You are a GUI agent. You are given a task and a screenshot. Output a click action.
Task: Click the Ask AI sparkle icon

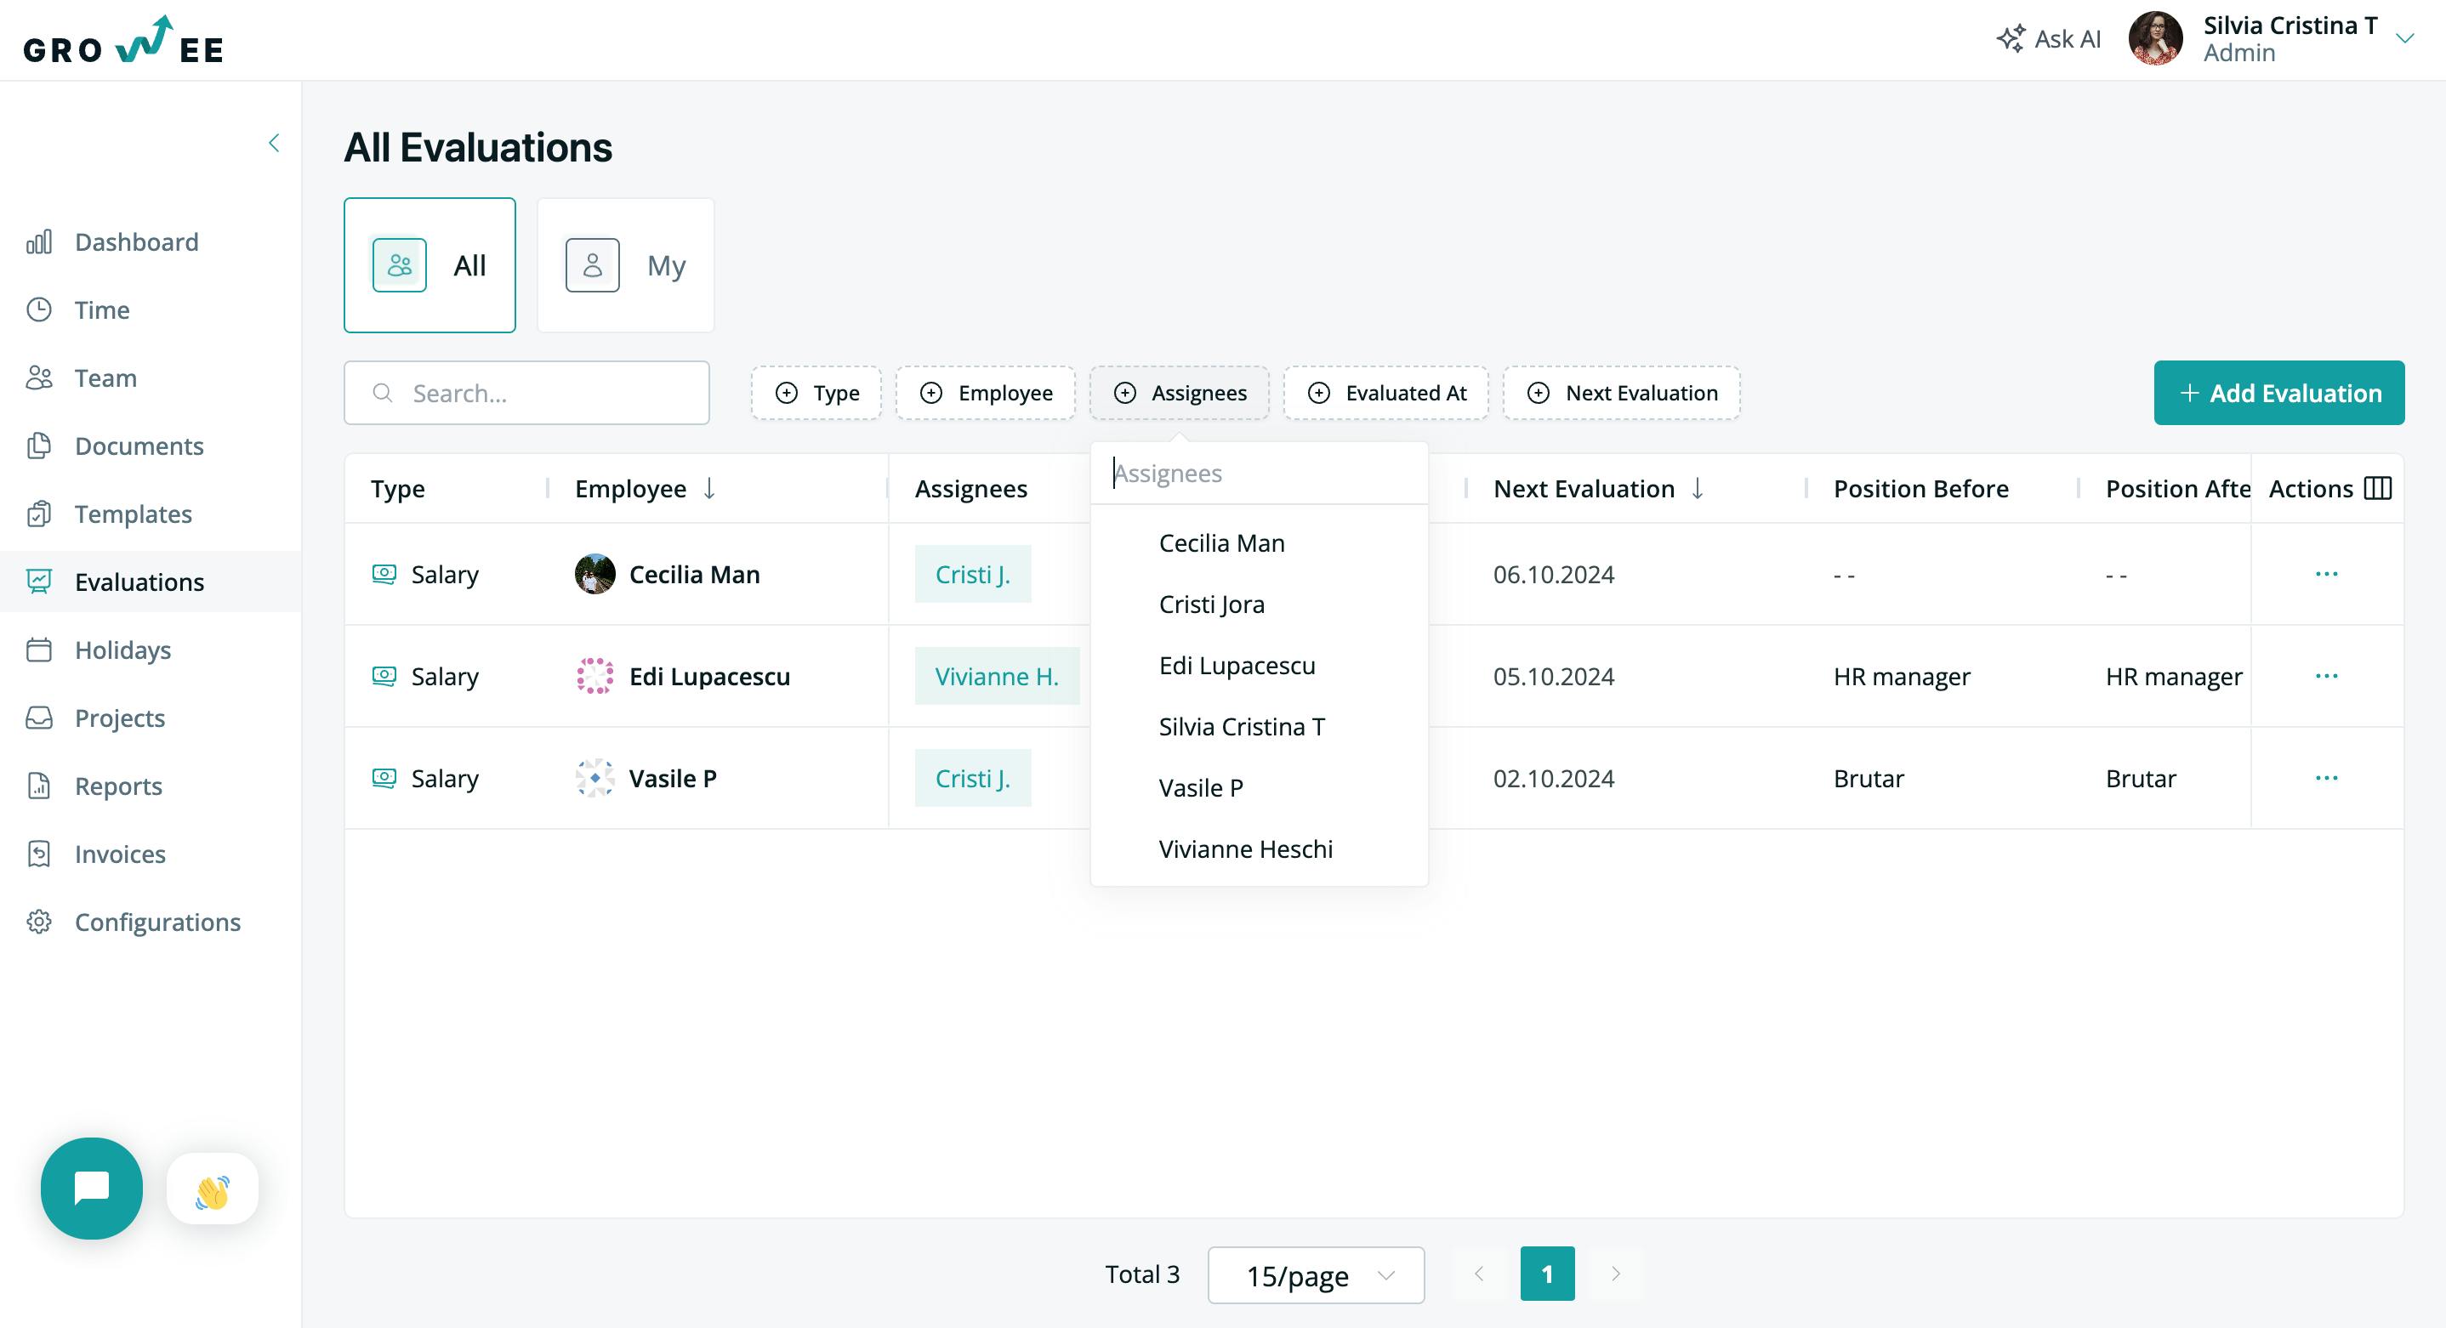[x=2011, y=39]
